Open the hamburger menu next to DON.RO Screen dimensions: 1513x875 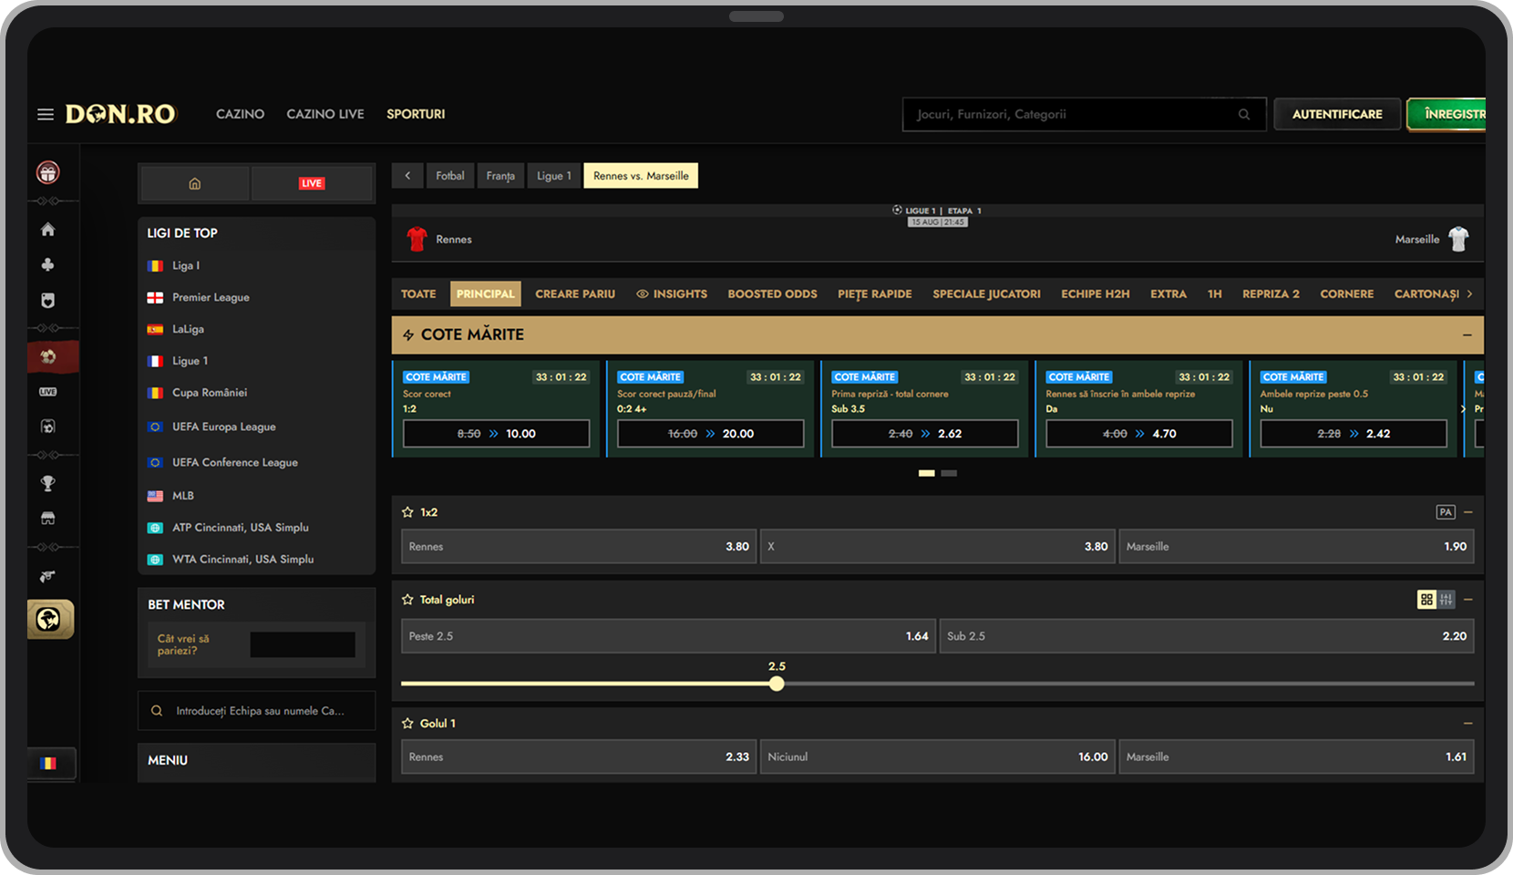(x=46, y=115)
